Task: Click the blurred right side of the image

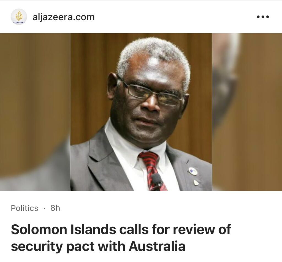Action: click(x=247, y=112)
